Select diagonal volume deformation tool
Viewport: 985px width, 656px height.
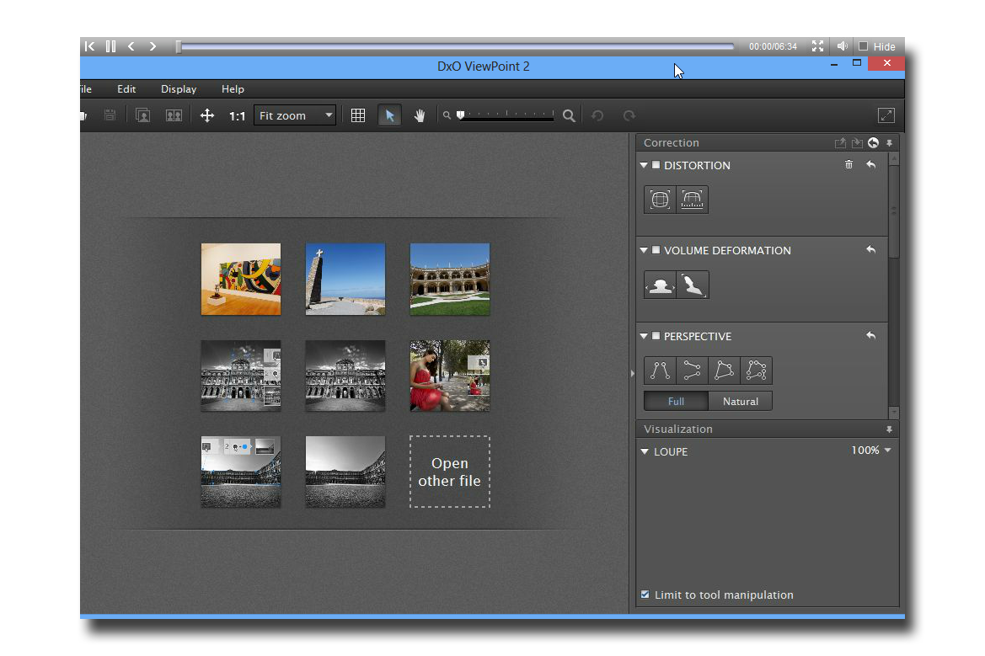tap(693, 285)
